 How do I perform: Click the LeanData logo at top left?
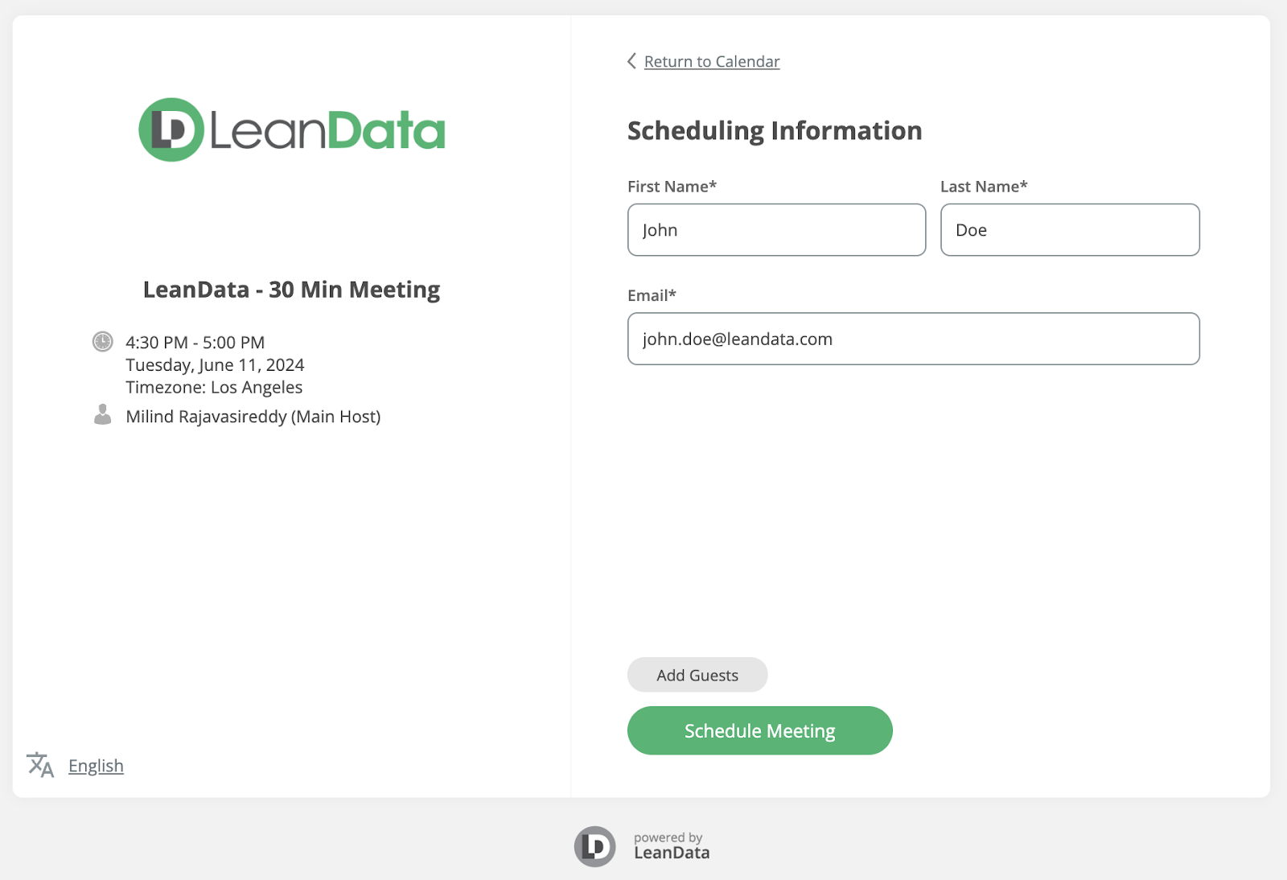tap(292, 130)
